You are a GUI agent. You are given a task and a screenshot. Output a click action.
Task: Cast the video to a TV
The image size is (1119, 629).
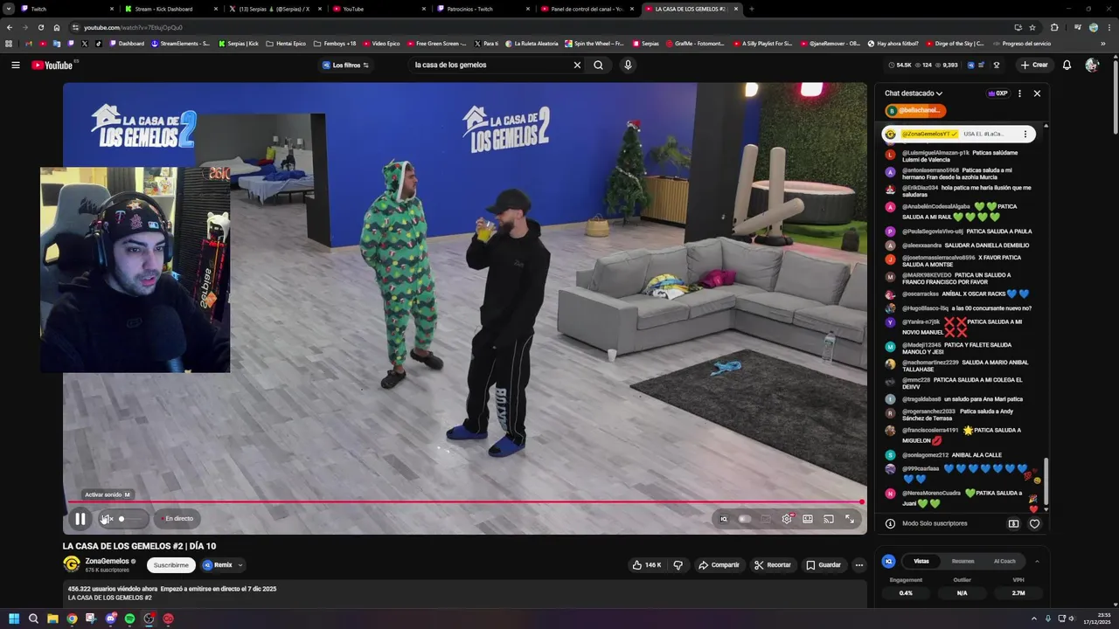click(x=829, y=519)
